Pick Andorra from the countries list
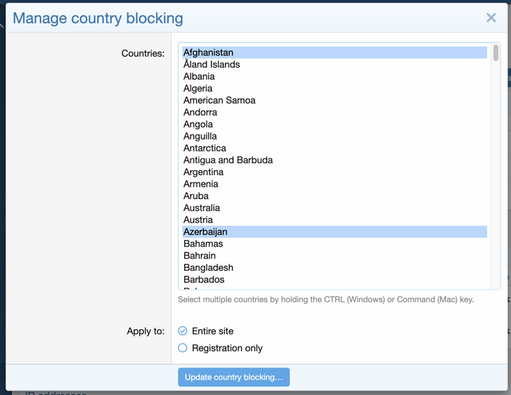 tap(200, 113)
